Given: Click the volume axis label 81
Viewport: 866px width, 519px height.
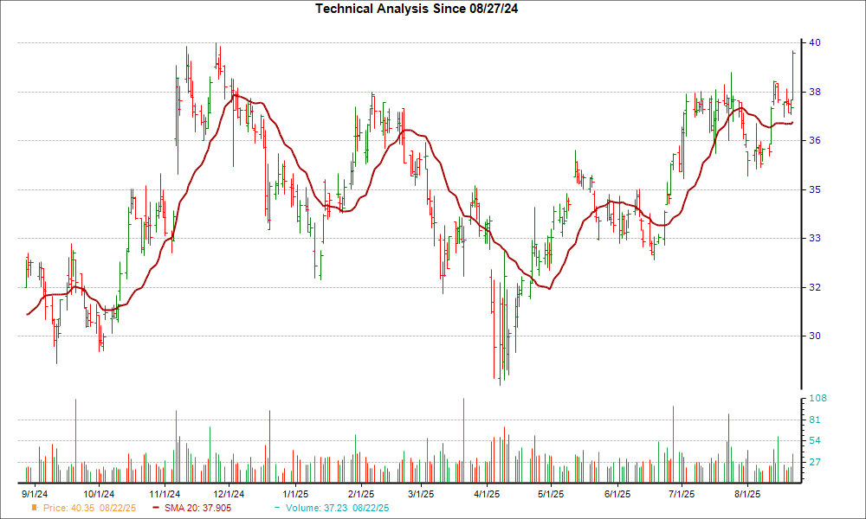Looking at the screenshot, I should (815, 420).
